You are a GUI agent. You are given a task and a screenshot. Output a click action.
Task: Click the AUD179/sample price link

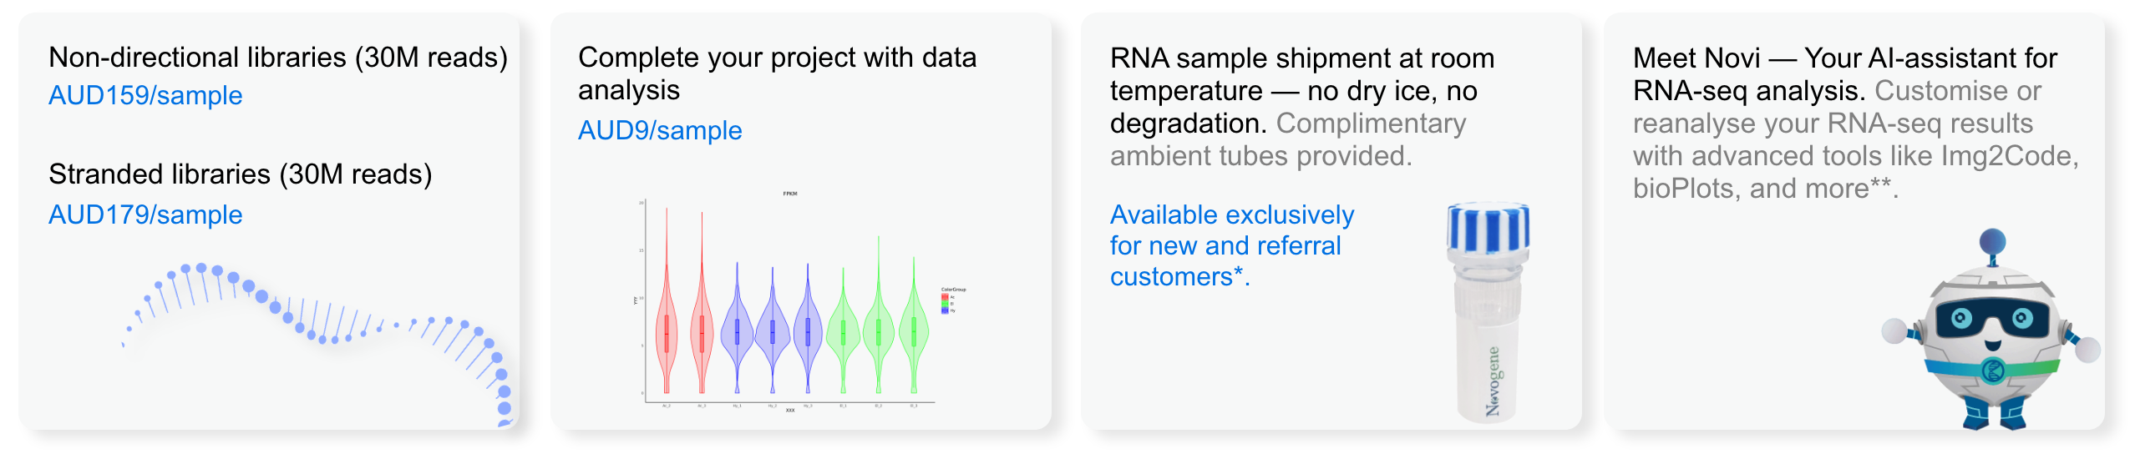[x=145, y=214]
